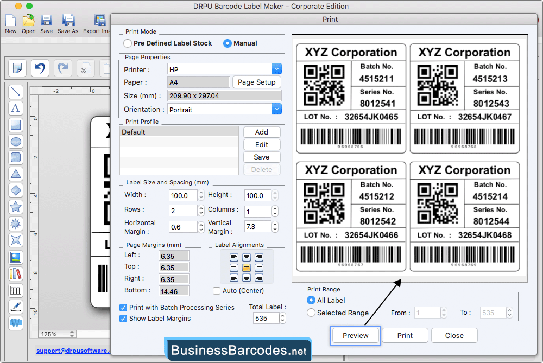Close the Print dialog with Close button

tap(454, 335)
